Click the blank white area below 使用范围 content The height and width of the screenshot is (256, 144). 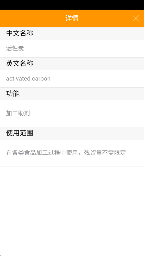[72, 211]
